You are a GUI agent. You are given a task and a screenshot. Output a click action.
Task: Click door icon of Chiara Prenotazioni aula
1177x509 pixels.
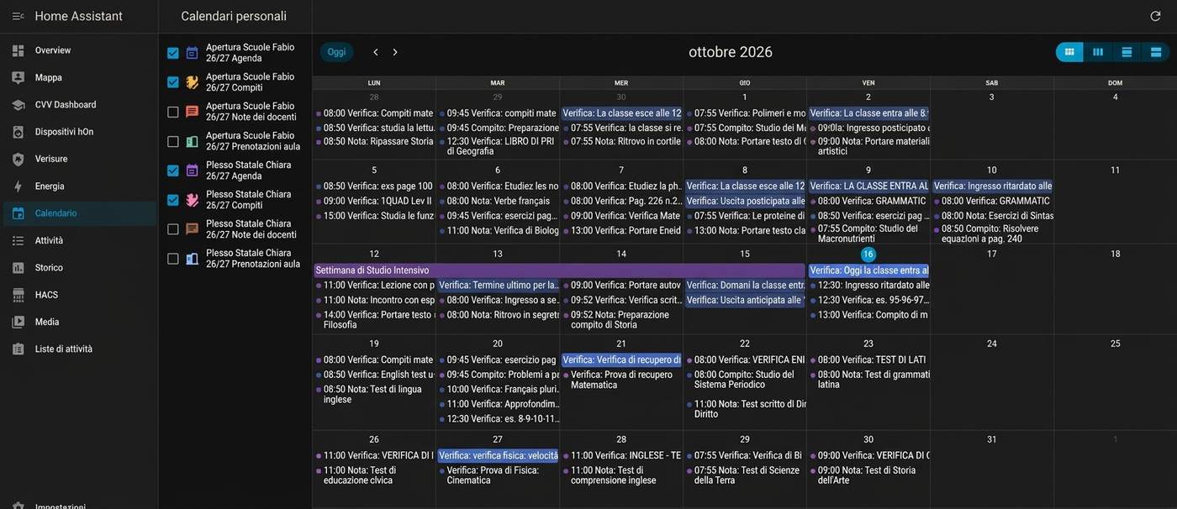(192, 259)
